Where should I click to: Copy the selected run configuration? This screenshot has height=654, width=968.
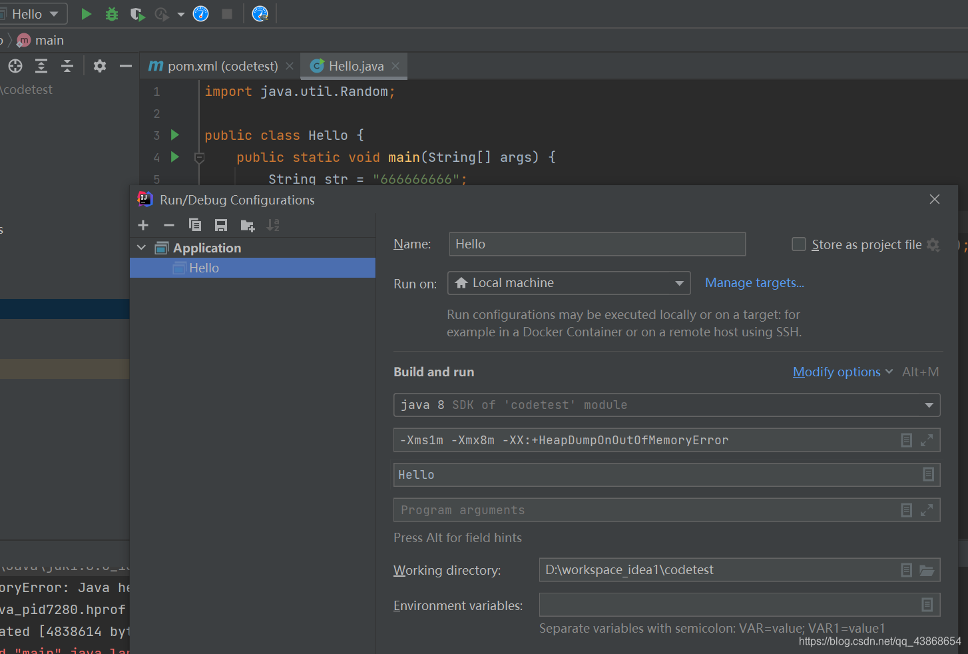(x=195, y=225)
